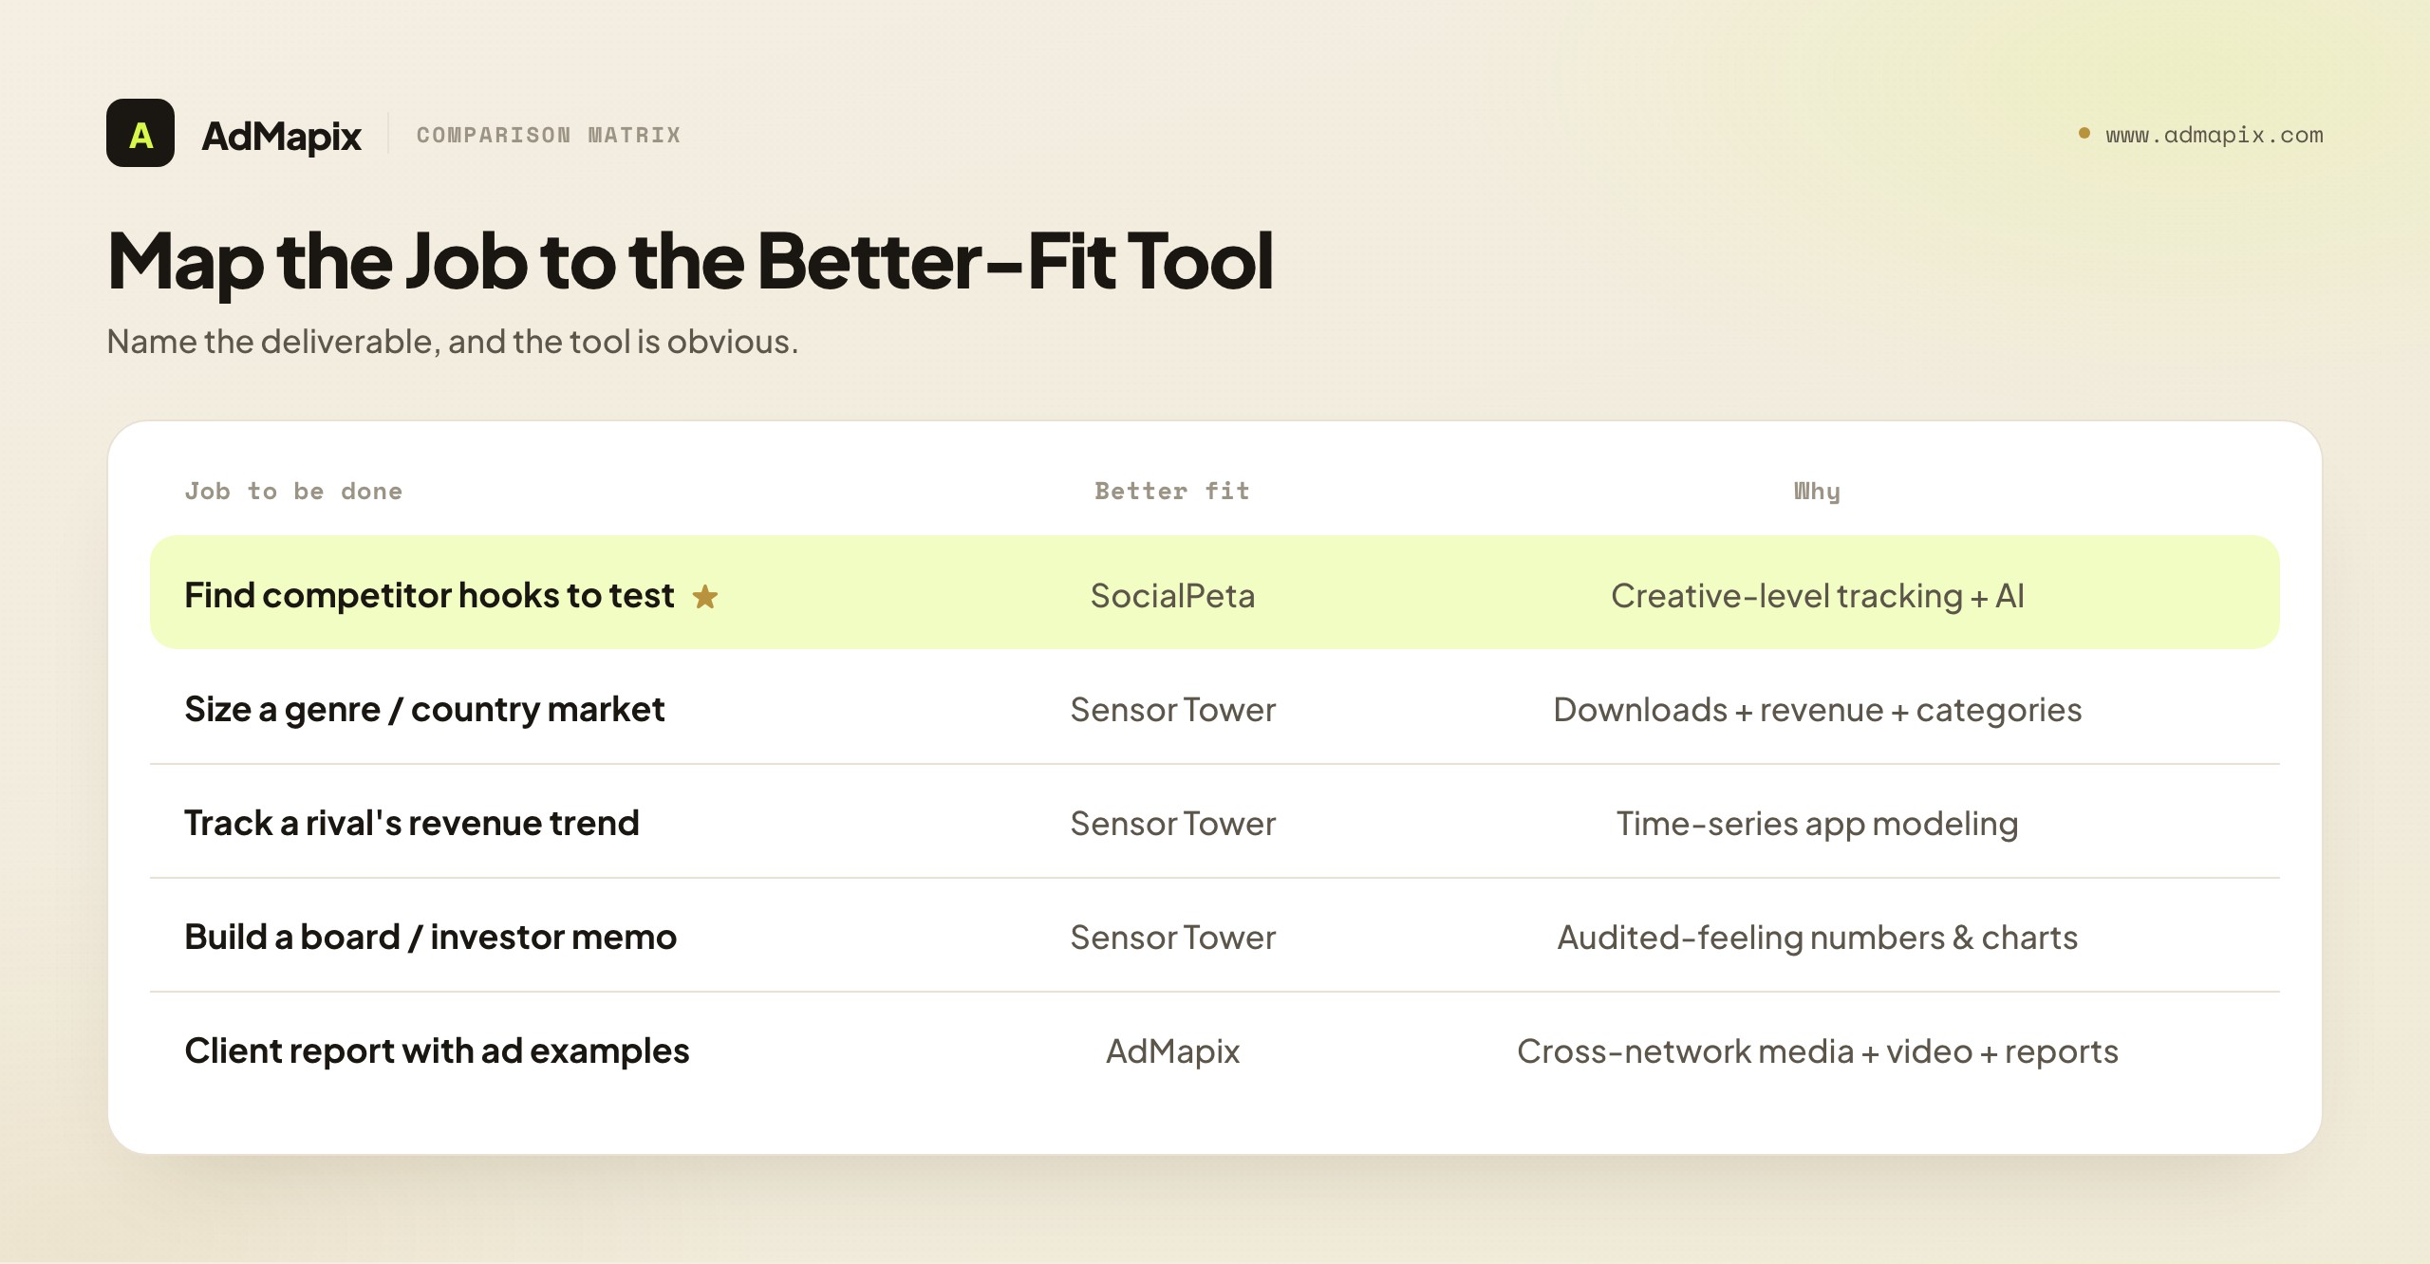2430x1264 pixels.
Task: Select the COMPARISON MATRIX label
Action: click(x=549, y=135)
